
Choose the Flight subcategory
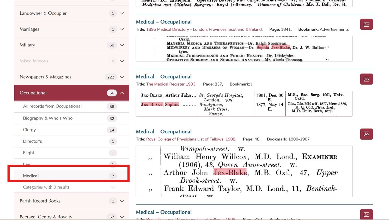[x=29, y=153]
